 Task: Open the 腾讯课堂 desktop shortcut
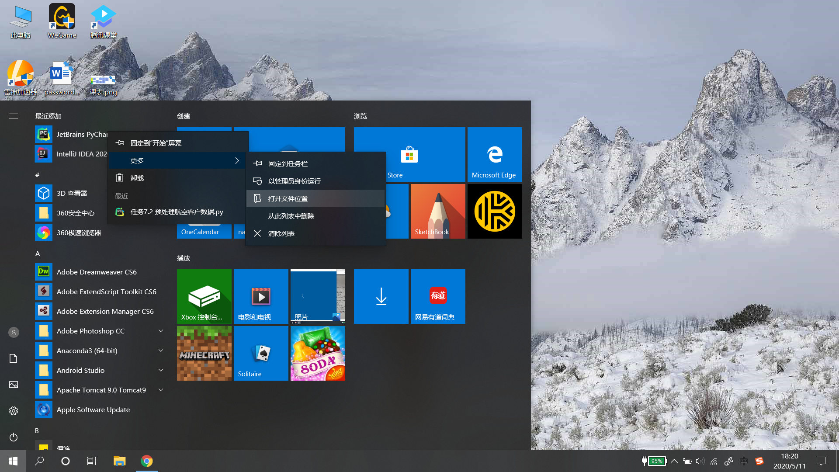pos(103,21)
